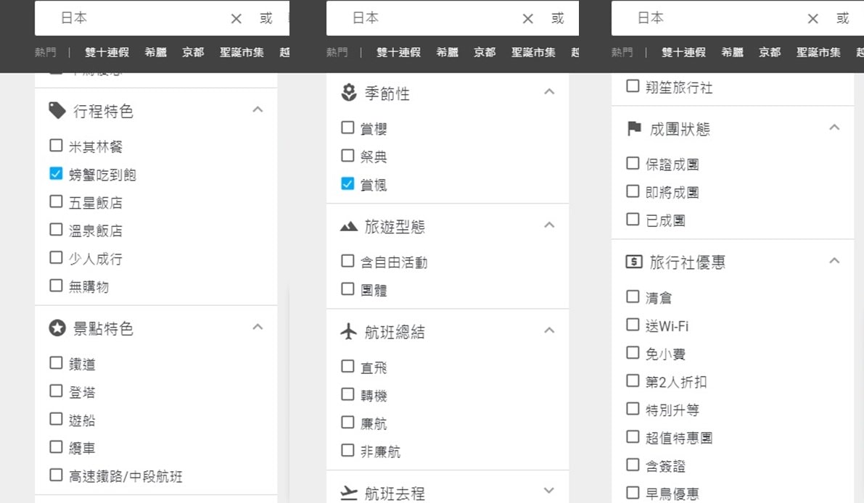Clear search with X in rightmost panel
Image resolution: width=864 pixels, height=503 pixels.
click(x=813, y=19)
